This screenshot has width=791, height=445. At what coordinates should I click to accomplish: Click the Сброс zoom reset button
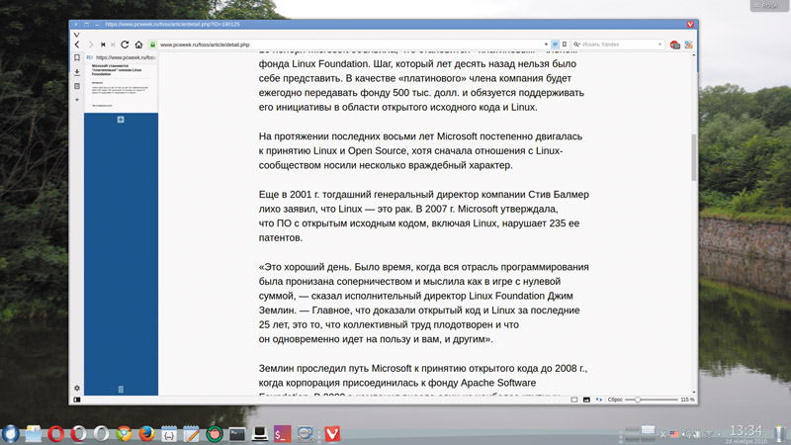pyautogui.click(x=615, y=400)
